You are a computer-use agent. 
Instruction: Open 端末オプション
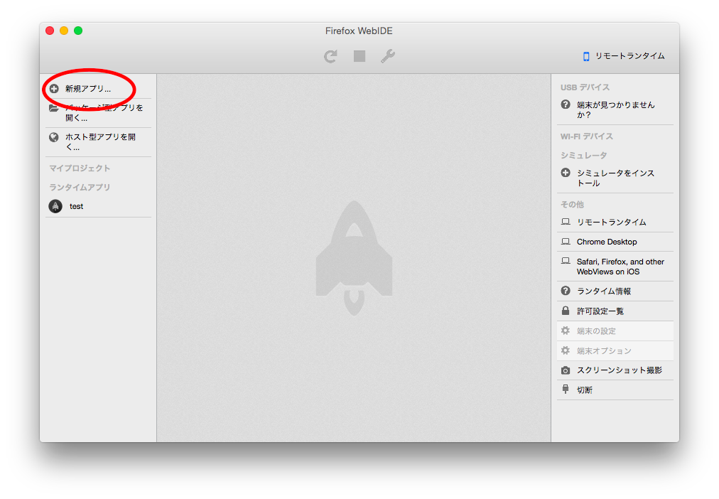coord(615,350)
